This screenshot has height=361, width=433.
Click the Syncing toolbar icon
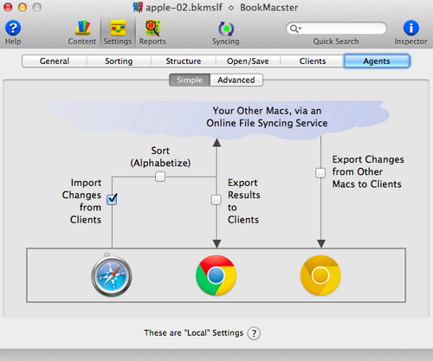click(226, 29)
